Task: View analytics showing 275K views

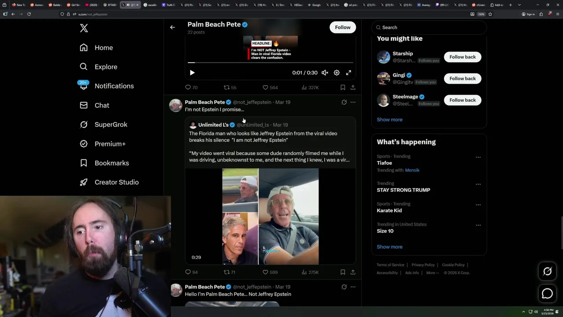Action: 310,273
